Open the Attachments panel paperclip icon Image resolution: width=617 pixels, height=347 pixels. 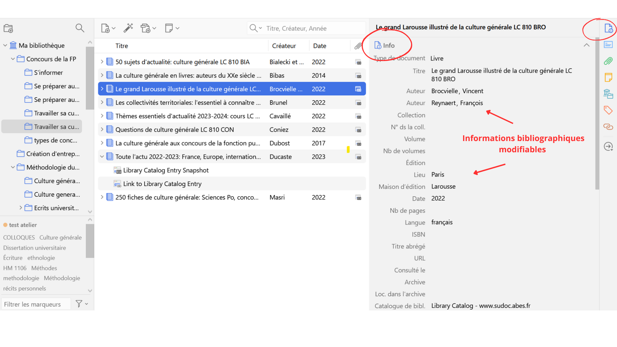coord(608,61)
